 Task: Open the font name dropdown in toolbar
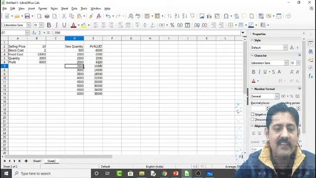[x=29, y=25]
